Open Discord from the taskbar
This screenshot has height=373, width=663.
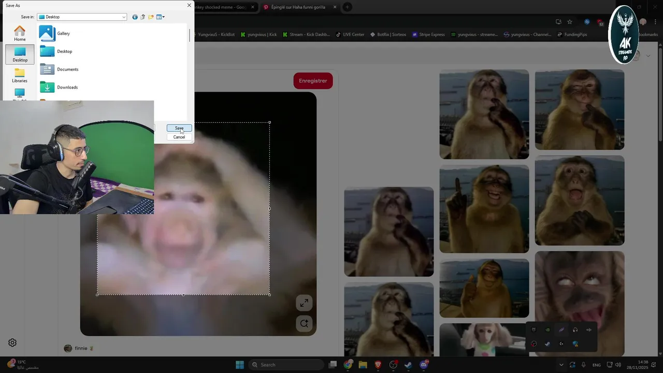[x=424, y=365]
